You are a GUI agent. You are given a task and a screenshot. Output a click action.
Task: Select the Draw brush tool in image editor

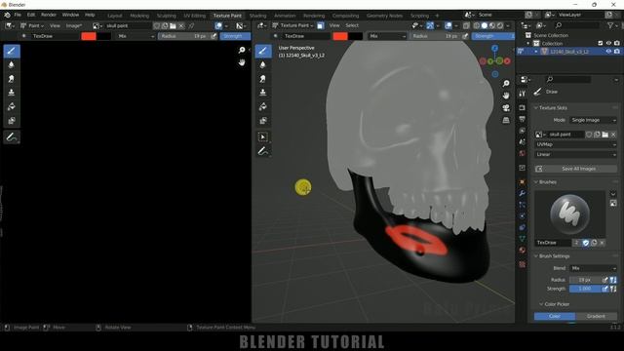(x=12, y=51)
